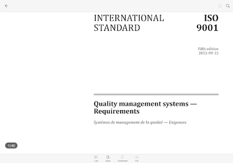Open the List panel in the bottom toolbar
Image resolution: width=233 pixels, height=163 pixels.
coord(96,159)
